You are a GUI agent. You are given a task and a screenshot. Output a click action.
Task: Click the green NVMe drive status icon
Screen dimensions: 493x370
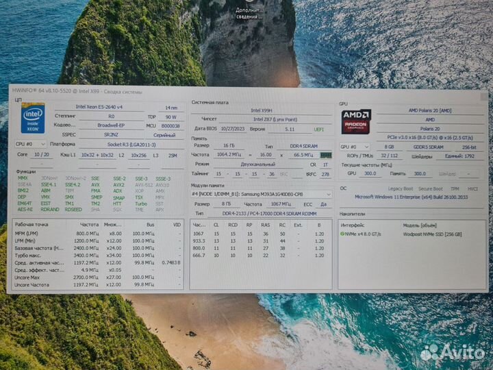click(x=342, y=234)
